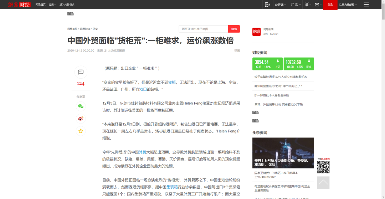Image resolution: width=385 pixels, height=199 pixels.
Task: Click the NetEase 财经 logo
Action: (19, 5)
